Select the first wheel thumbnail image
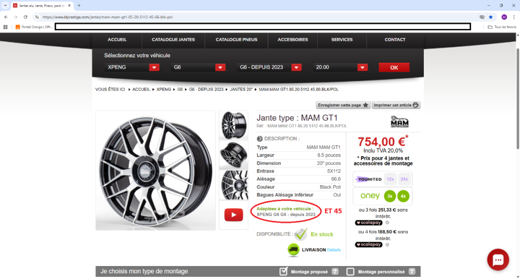Viewport: 520px width, 279px height. click(x=234, y=125)
